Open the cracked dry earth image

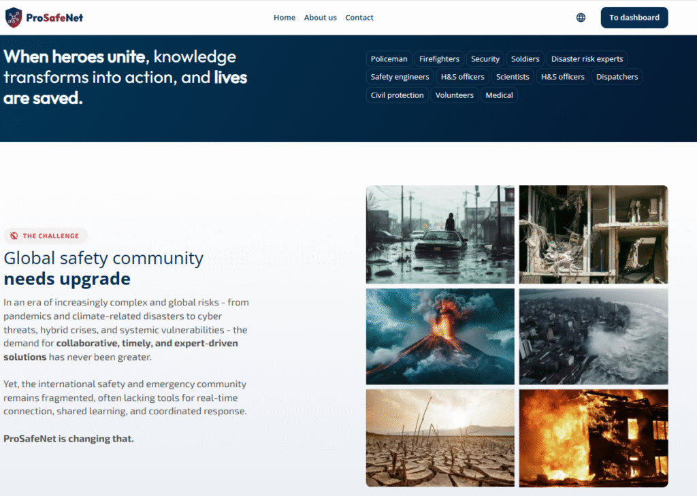[440, 437]
